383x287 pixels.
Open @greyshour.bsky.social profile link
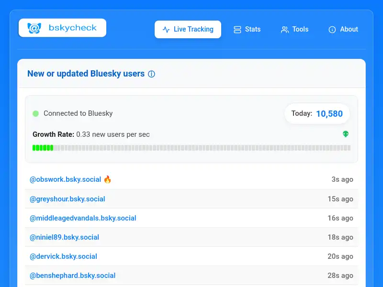[68, 199]
